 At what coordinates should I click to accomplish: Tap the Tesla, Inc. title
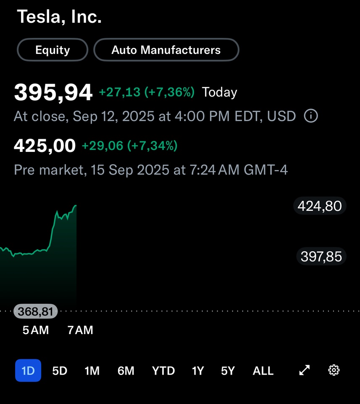(59, 16)
